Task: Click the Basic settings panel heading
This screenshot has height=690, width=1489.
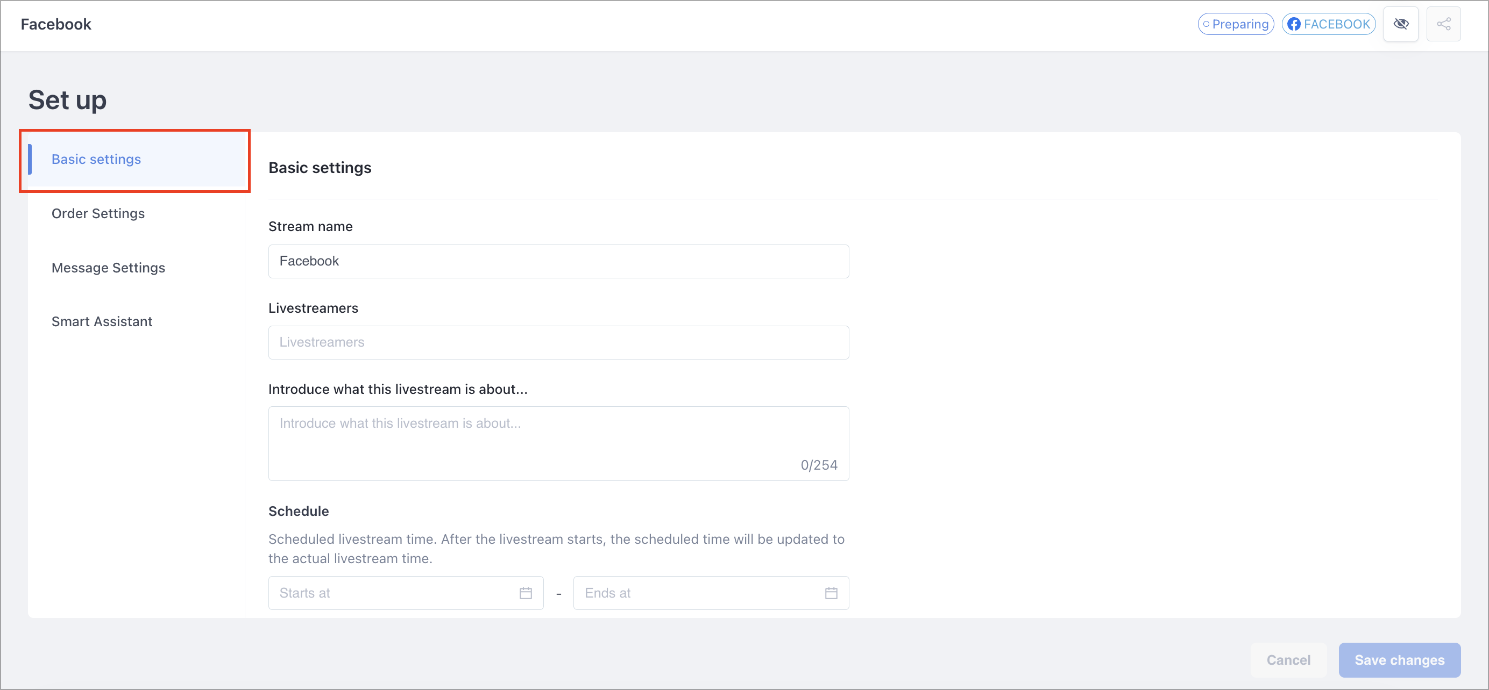Action: [x=320, y=168]
